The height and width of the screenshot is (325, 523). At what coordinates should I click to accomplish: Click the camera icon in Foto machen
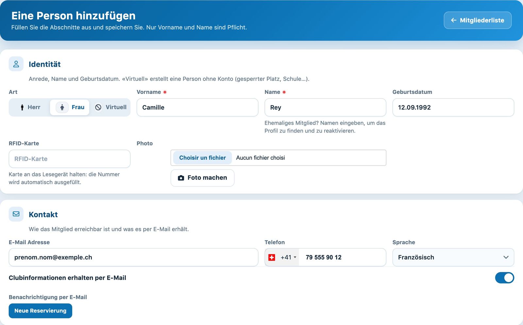tap(181, 178)
